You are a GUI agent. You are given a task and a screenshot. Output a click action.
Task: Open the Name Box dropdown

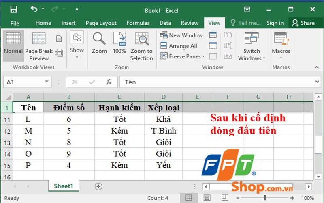(x=47, y=82)
